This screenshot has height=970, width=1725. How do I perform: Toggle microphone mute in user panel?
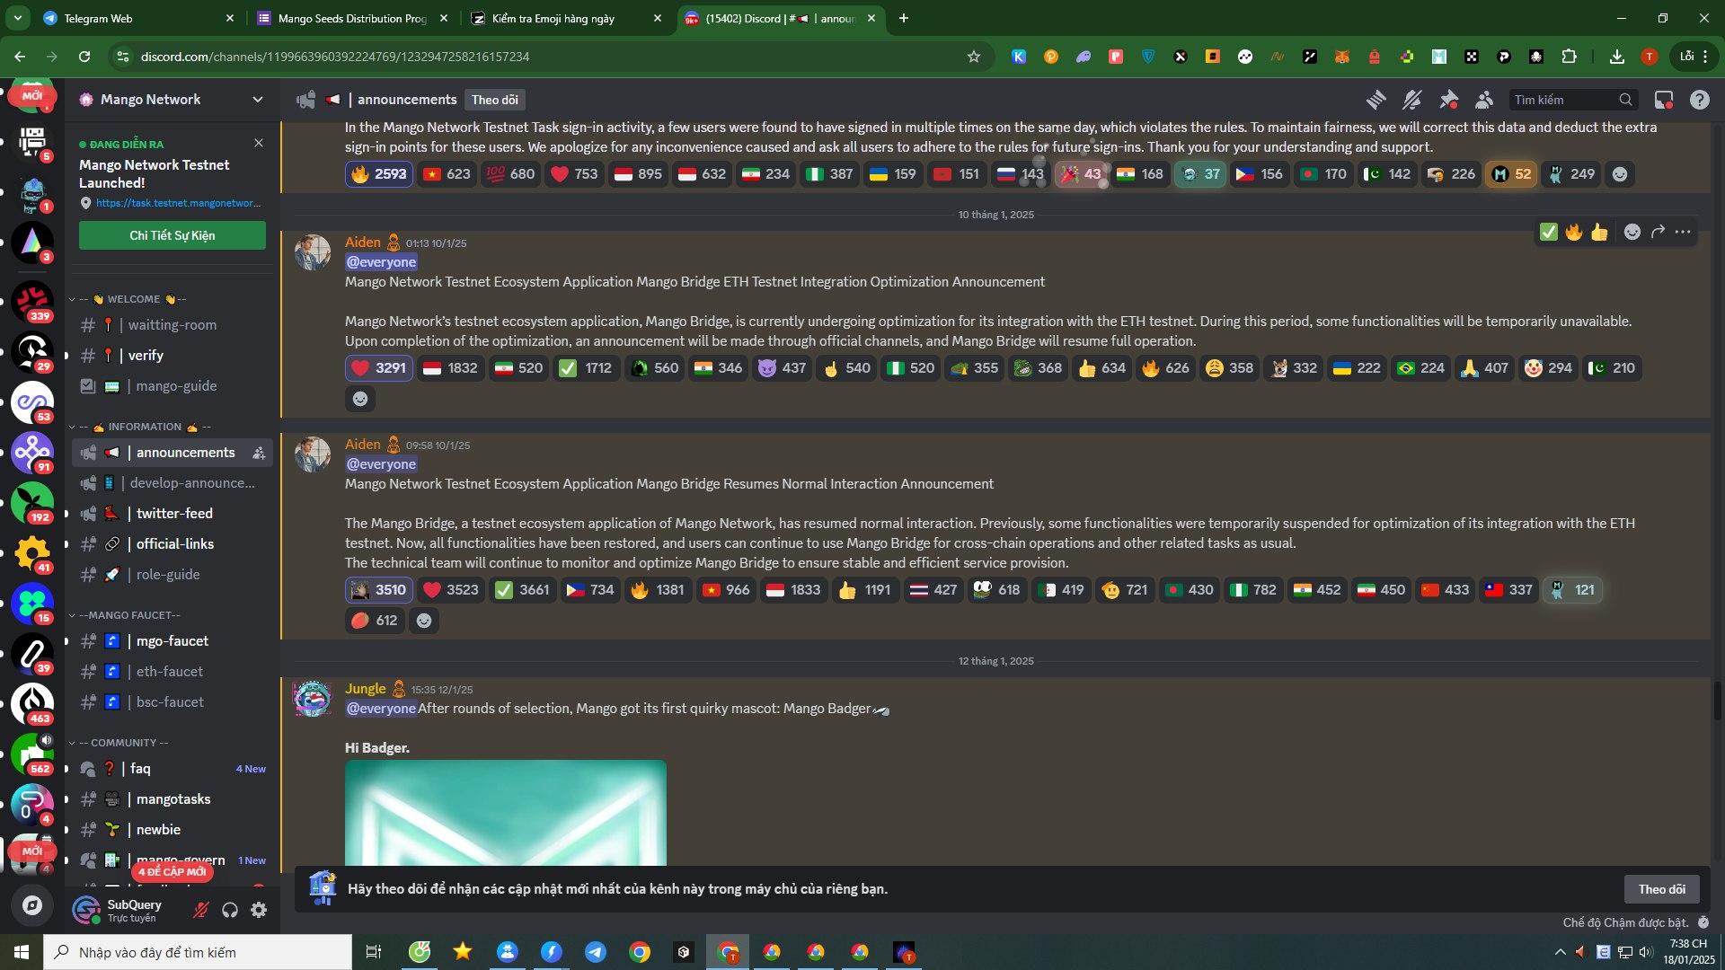coord(201,910)
